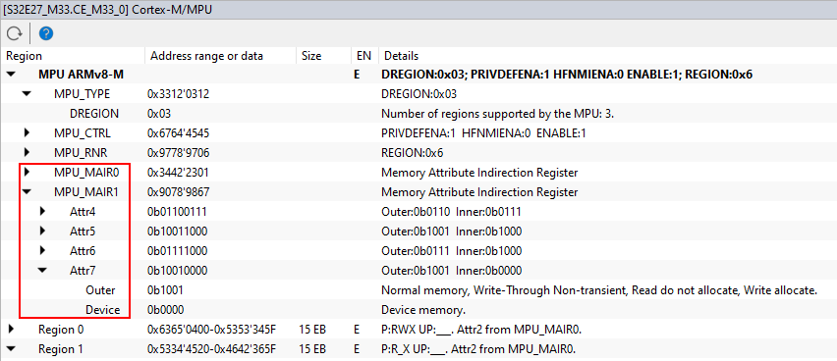837x361 pixels.
Task: Click the 15 EB size of Region 1
Action: point(312,349)
